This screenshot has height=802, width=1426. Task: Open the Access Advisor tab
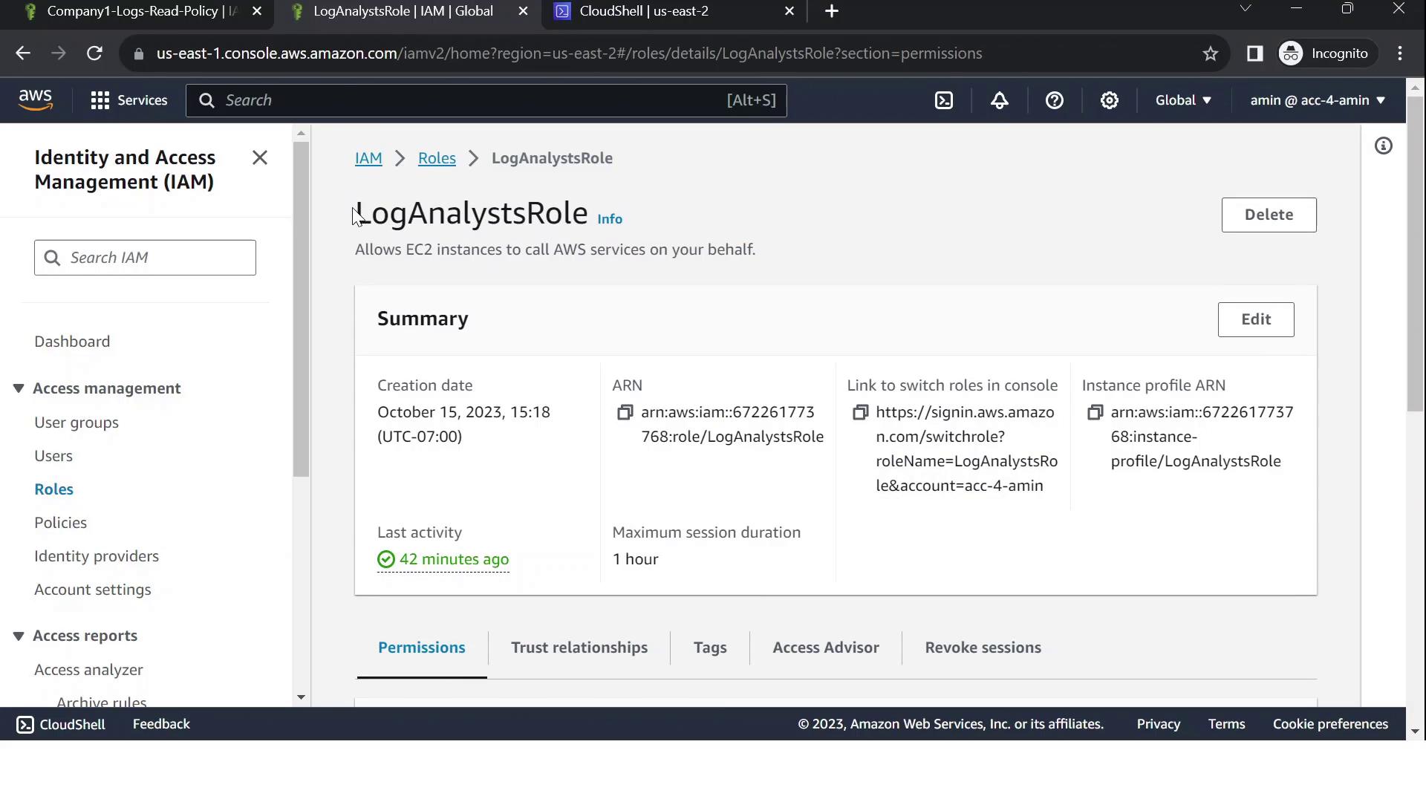[x=825, y=648]
